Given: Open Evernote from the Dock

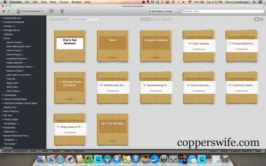Looking at the screenshot, I should tap(89, 159).
